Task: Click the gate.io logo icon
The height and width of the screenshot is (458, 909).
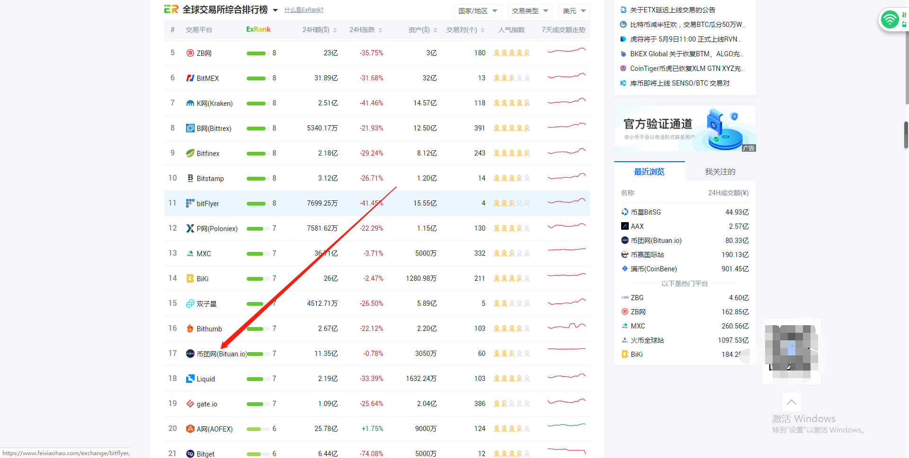Action: pyautogui.click(x=190, y=404)
